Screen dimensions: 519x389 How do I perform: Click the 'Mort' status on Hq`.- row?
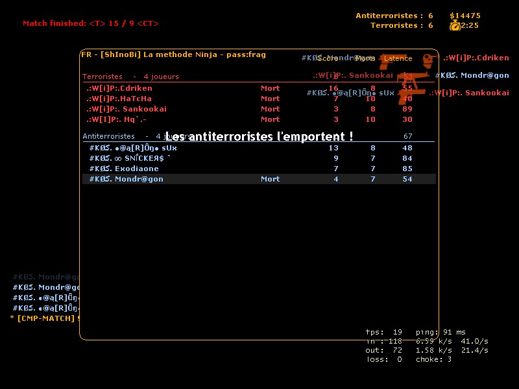click(x=270, y=119)
